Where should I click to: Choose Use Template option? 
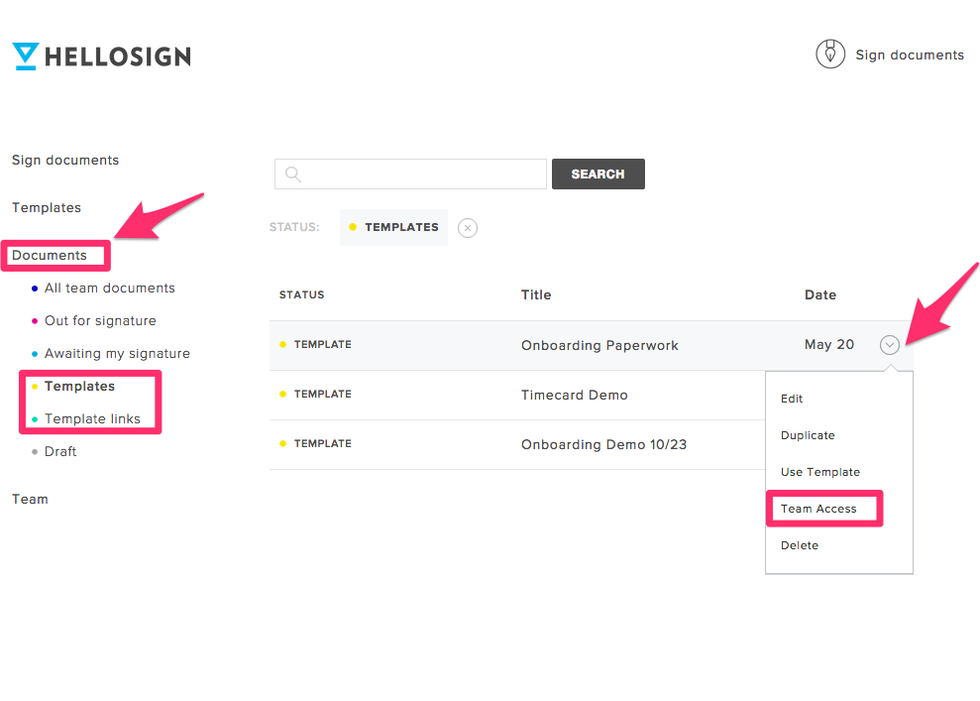tap(820, 472)
